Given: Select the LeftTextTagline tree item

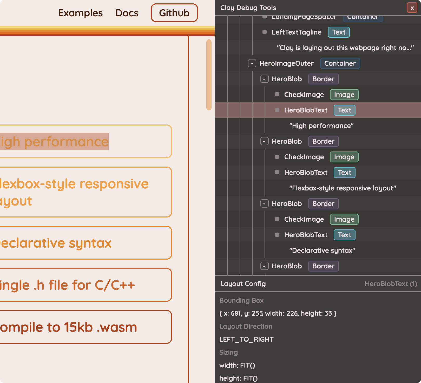Looking at the screenshot, I should tap(297, 32).
